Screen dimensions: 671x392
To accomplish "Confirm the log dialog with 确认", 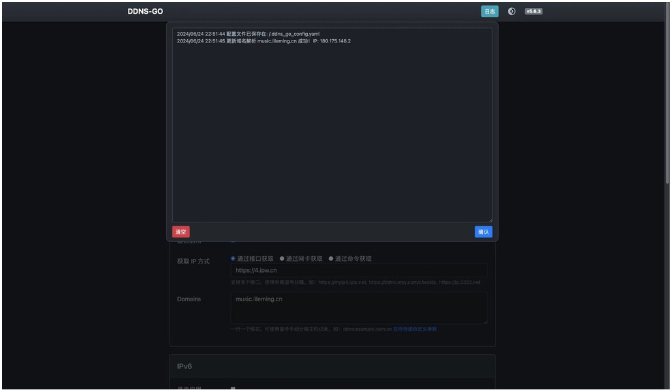I will pos(483,232).
